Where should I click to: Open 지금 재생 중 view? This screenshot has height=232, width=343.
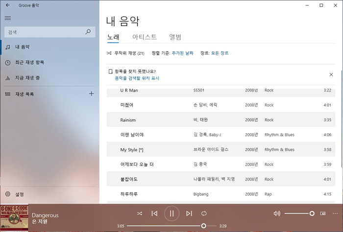point(49,78)
